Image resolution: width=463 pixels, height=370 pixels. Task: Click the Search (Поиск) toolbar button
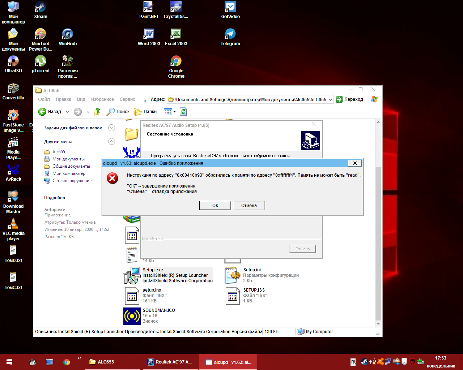point(118,112)
